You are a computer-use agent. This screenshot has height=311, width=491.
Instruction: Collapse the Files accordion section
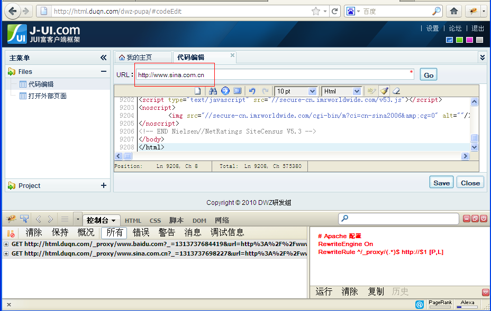[103, 72]
